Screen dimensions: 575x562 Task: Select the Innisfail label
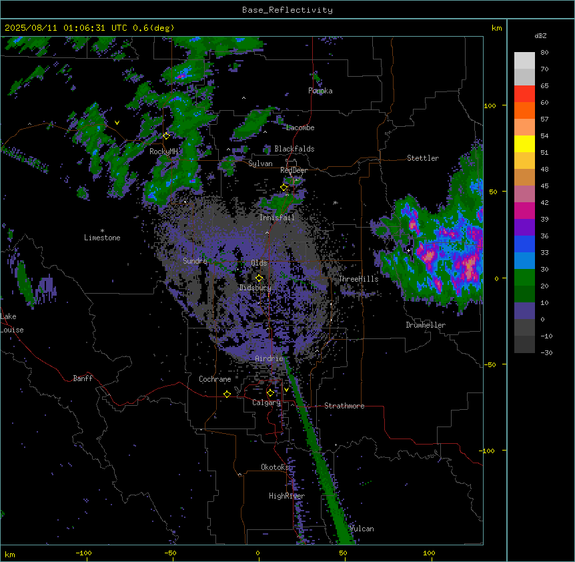tap(277, 218)
